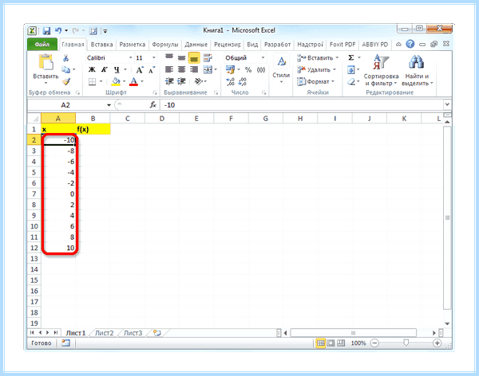Viewport: 479px width, 376px height.
Task: Click zoom out minus button
Action: (x=374, y=343)
